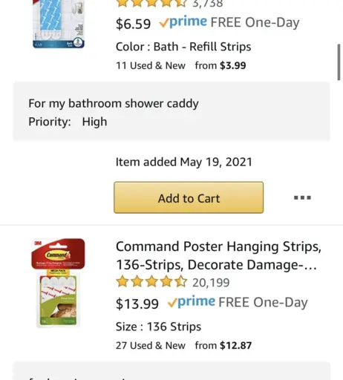Click the Prime logo next to $13.99
This screenshot has height=380, width=343.
(191, 302)
